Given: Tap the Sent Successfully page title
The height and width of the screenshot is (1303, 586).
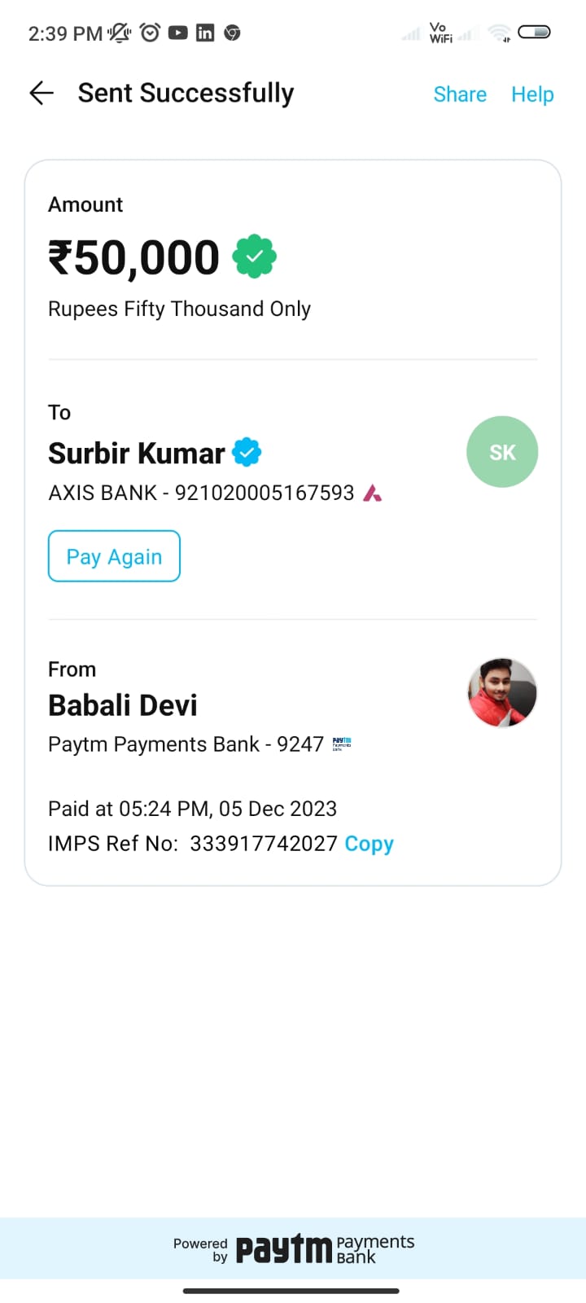Looking at the screenshot, I should click(x=186, y=94).
